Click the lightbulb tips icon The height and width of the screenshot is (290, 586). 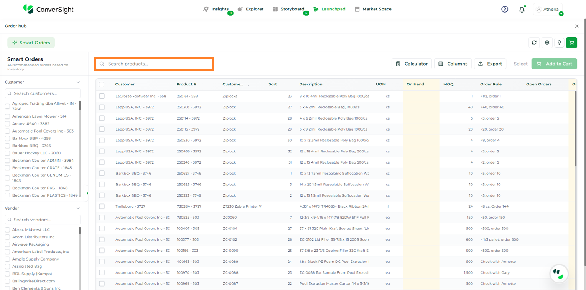click(560, 43)
